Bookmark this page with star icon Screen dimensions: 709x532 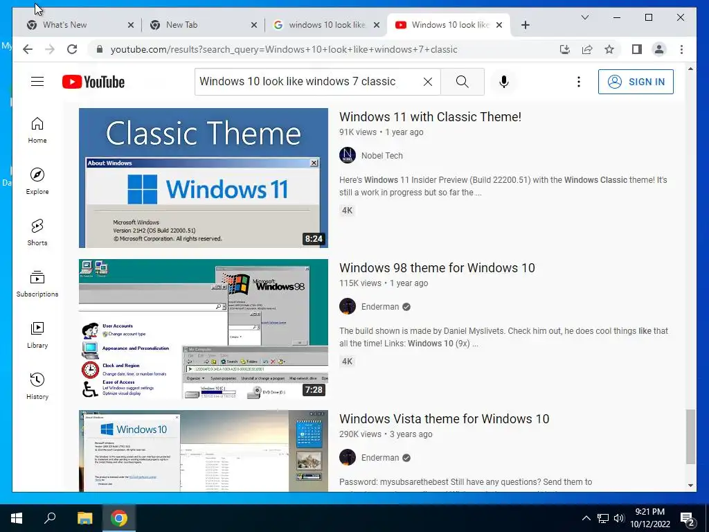pyautogui.click(x=609, y=49)
